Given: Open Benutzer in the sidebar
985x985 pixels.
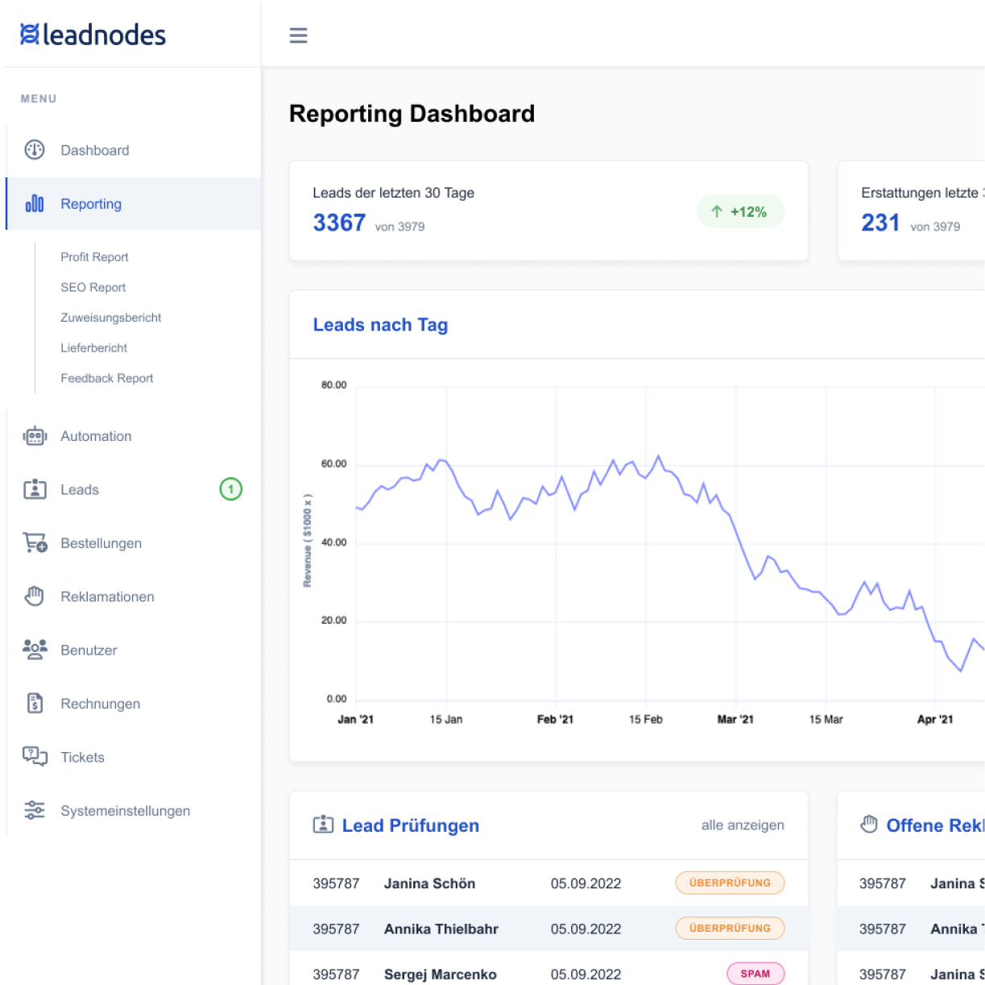Looking at the screenshot, I should pyautogui.click(x=134, y=650).
